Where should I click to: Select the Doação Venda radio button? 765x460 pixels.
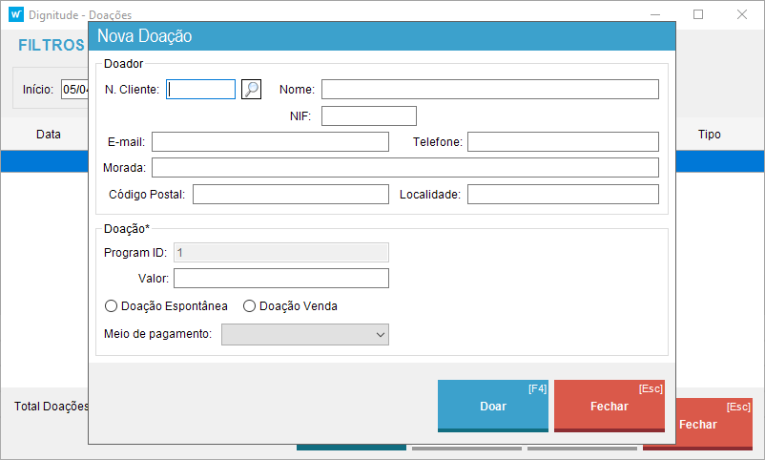pyautogui.click(x=250, y=306)
